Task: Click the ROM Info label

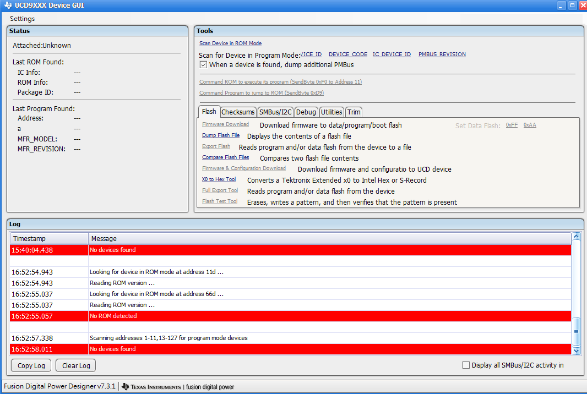Action: pos(32,83)
